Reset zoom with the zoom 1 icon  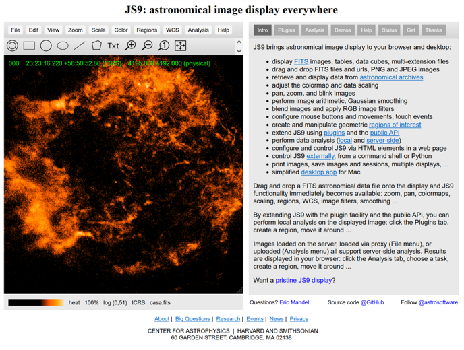pos(164,46)
